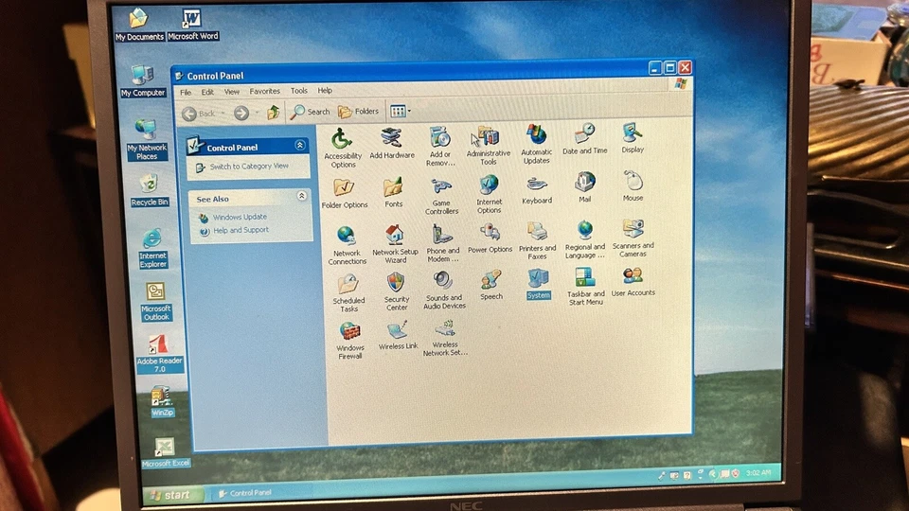The width and height of the screenshot is (909, 511).
Task: Select Recycle Bin desktop icon
Action: point(149,190)
